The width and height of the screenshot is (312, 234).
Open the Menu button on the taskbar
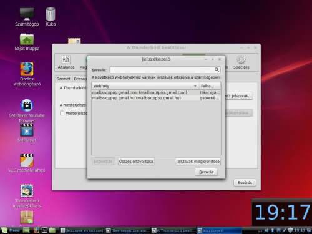pos(11,230)
